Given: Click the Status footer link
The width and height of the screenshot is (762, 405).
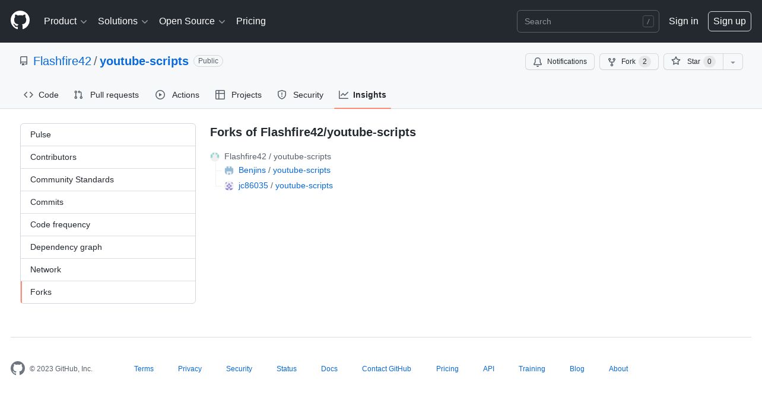Looking at the screenshot, I should 287,369.
